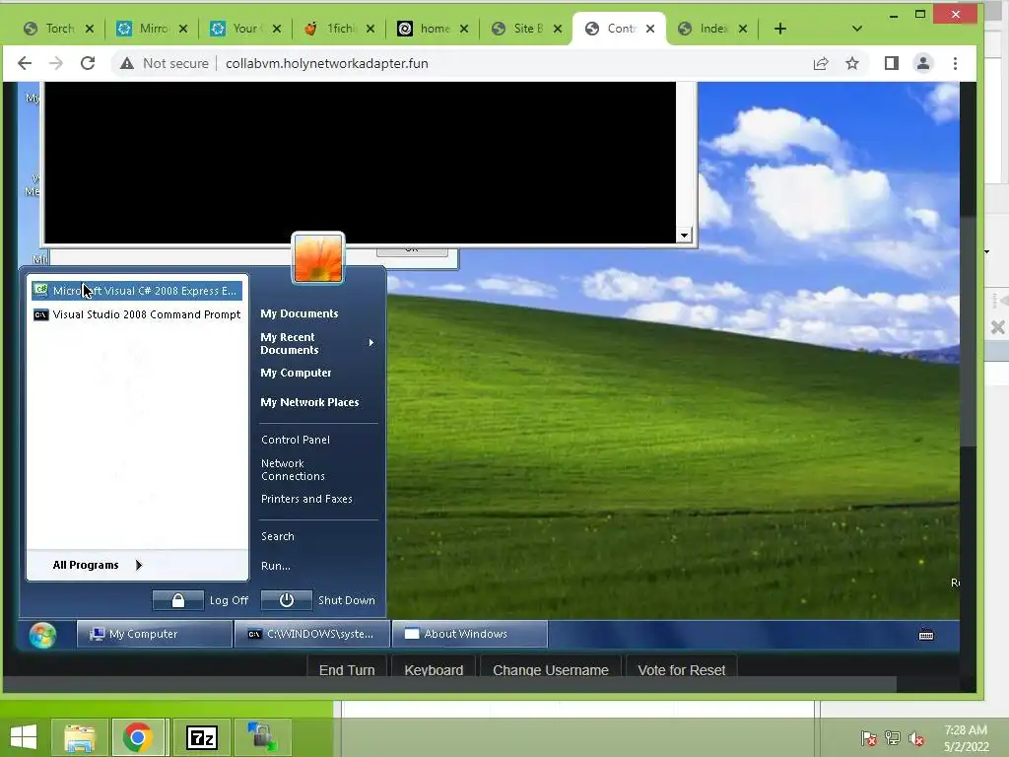Open Visual Studio 2008 Command Prompt entry
1009x757 pixels.
(x=136, y=314)
